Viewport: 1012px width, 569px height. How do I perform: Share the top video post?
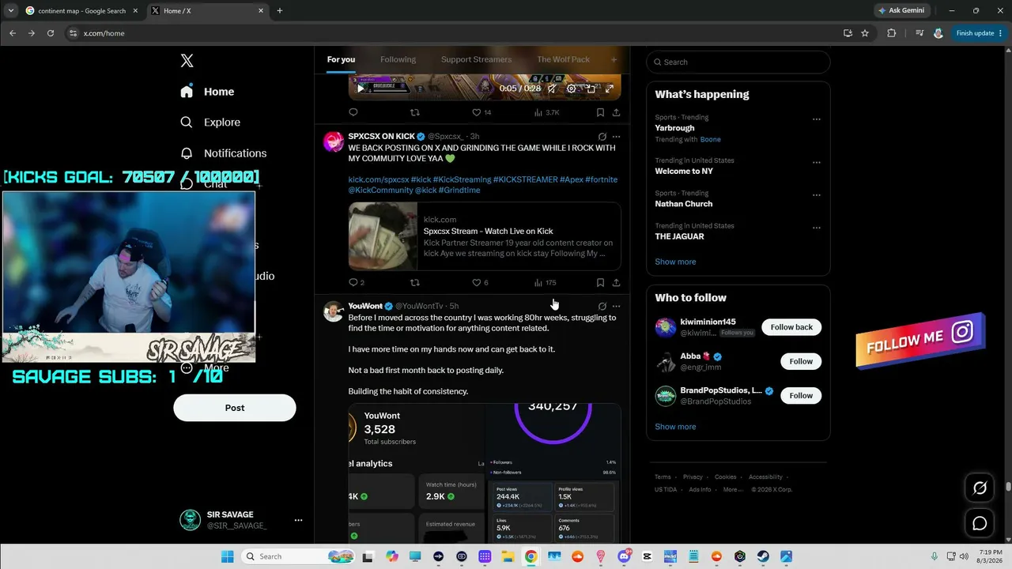click(616, 112)
